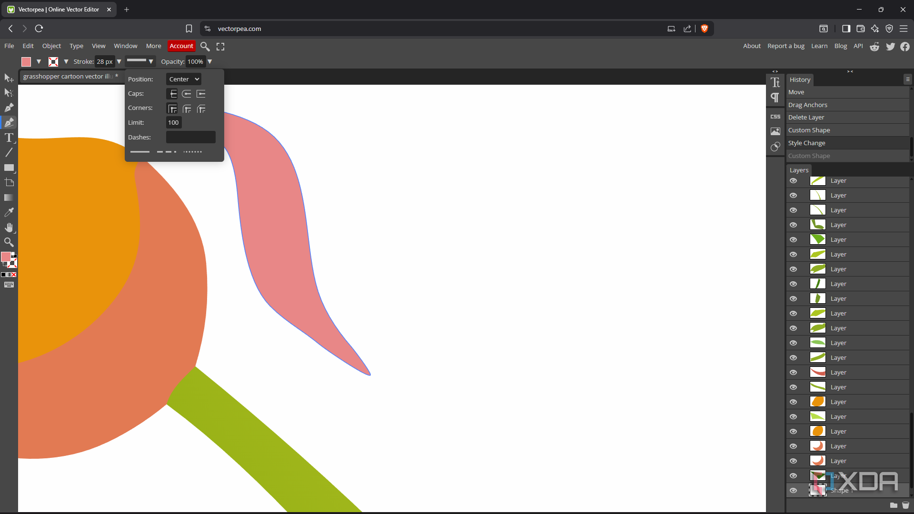Open the stroke Position dropdown
Image resolution: width=914 pixels, height=514 pixels.
(x=184, y=79)
